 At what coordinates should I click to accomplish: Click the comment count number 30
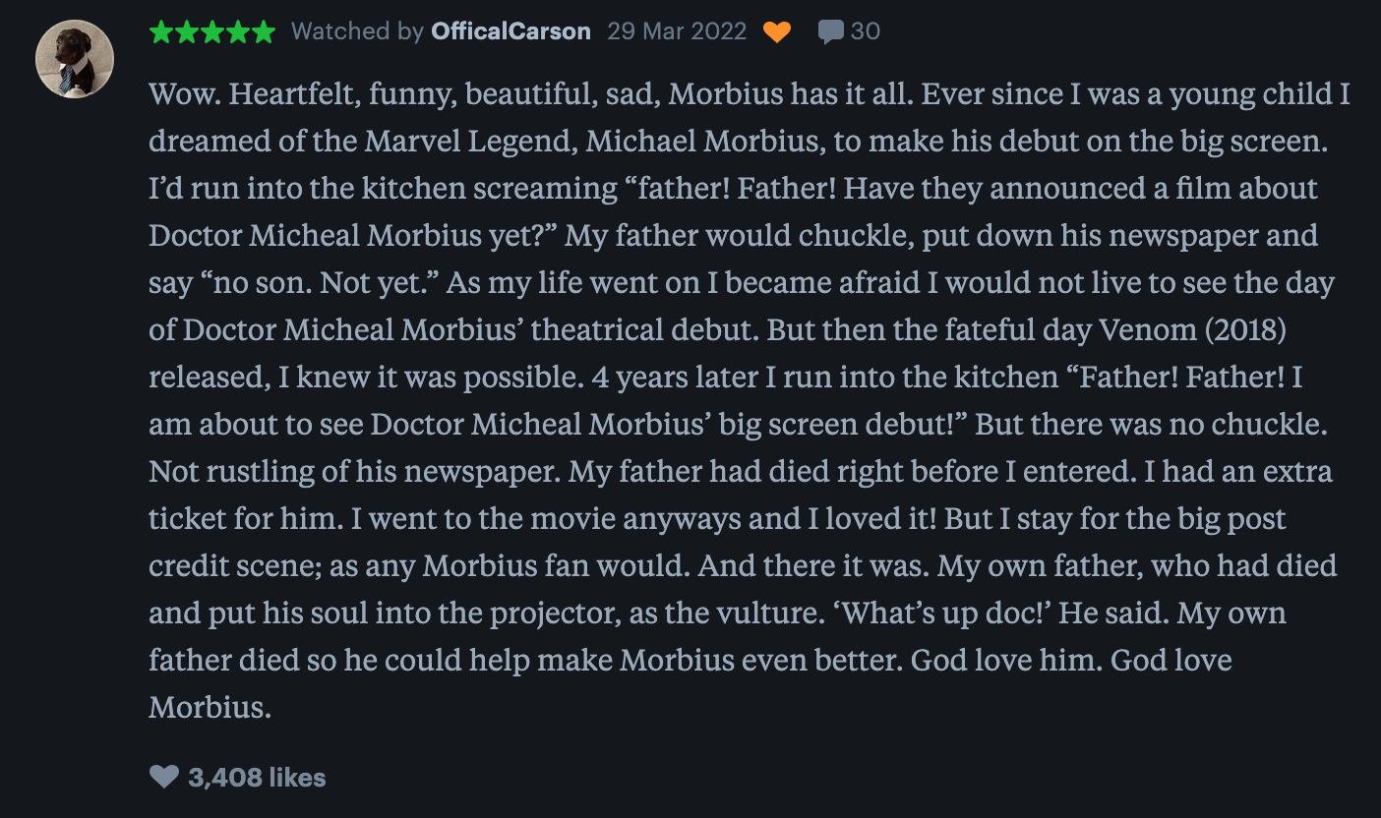(x=865, y=31)
